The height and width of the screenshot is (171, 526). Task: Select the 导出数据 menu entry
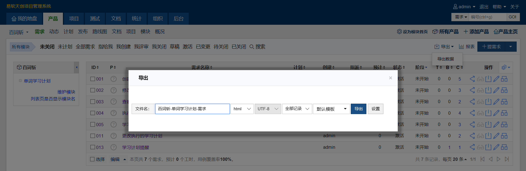click(x=446, y=59)
